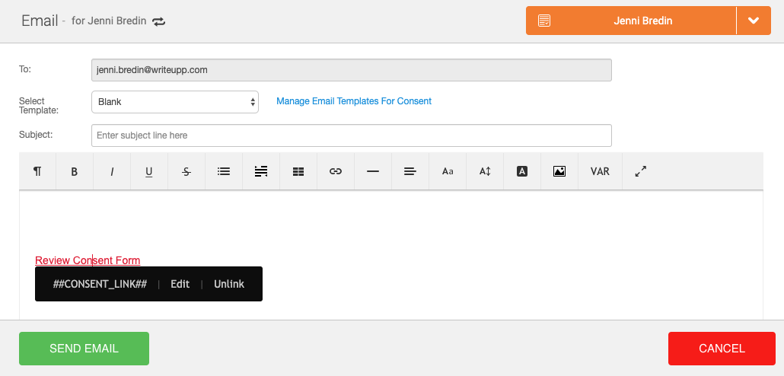
Task: Open the text alignment options
Action: [410, 171]
